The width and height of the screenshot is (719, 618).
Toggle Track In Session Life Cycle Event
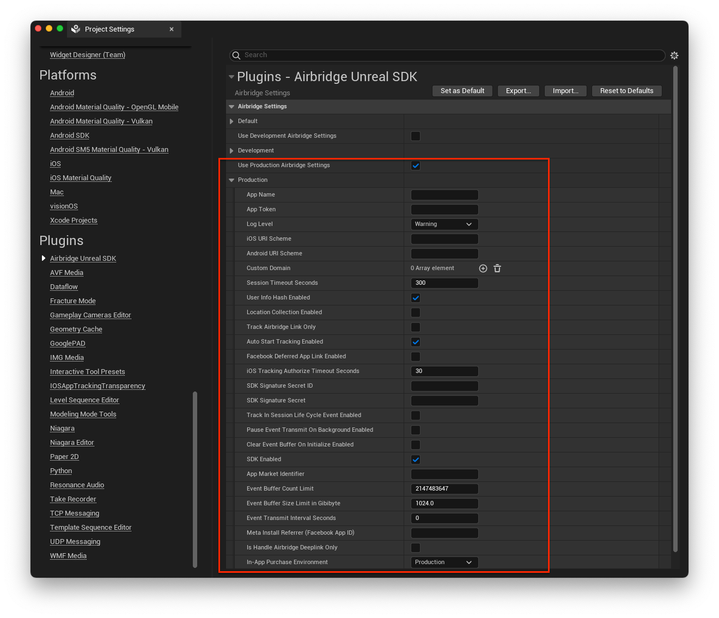pyautogui.click(x=416, y=415)
